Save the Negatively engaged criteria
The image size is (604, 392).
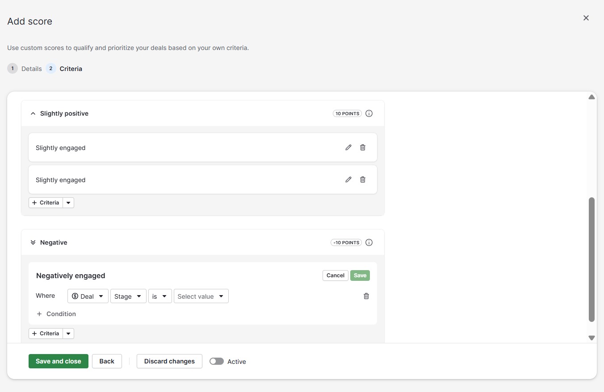pos(360,275)
